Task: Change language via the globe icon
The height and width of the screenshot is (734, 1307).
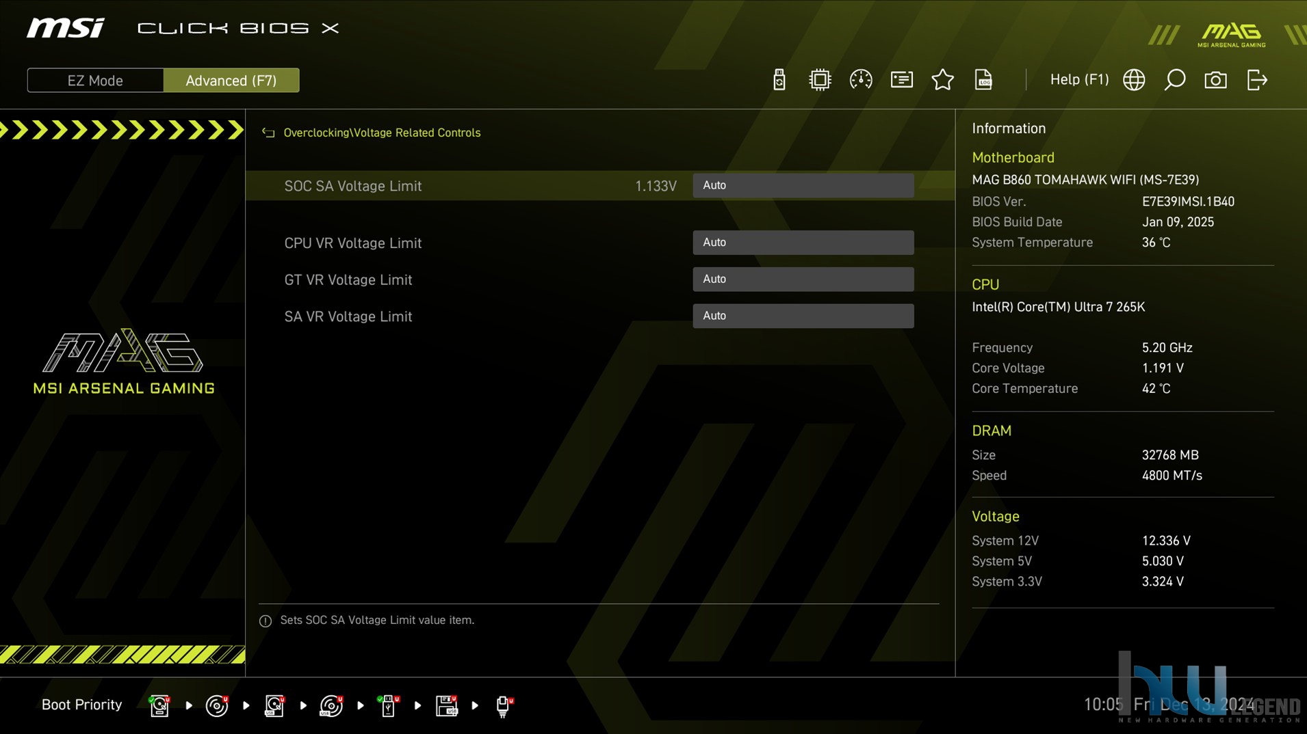Action: (1134, 80)
